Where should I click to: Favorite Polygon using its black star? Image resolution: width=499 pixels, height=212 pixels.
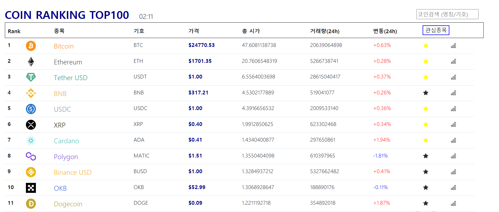426,156
